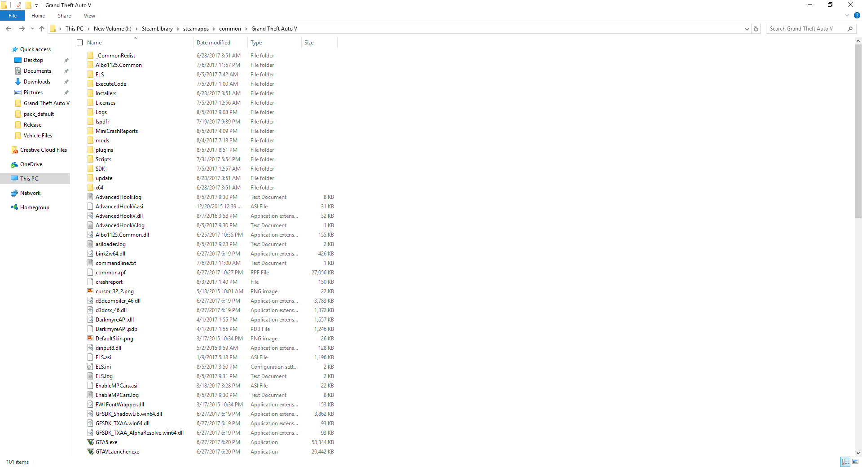The width and height of the screenshot is (862, 467).
Task: Expand the This PC breadcrumb chevron
Action: (88, 29)
